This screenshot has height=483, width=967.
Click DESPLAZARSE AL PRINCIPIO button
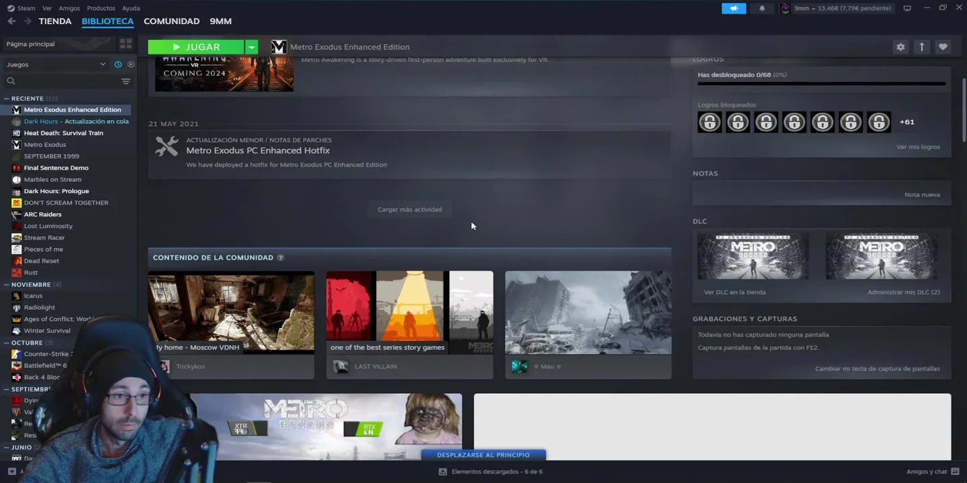483,455
